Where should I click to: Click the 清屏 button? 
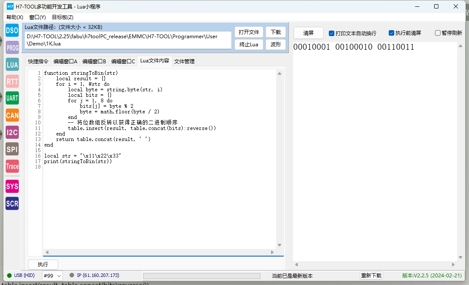coord(308,33)
